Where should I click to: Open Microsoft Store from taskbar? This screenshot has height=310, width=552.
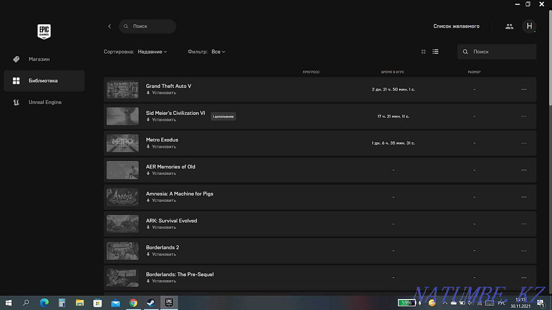click(98, 303)
